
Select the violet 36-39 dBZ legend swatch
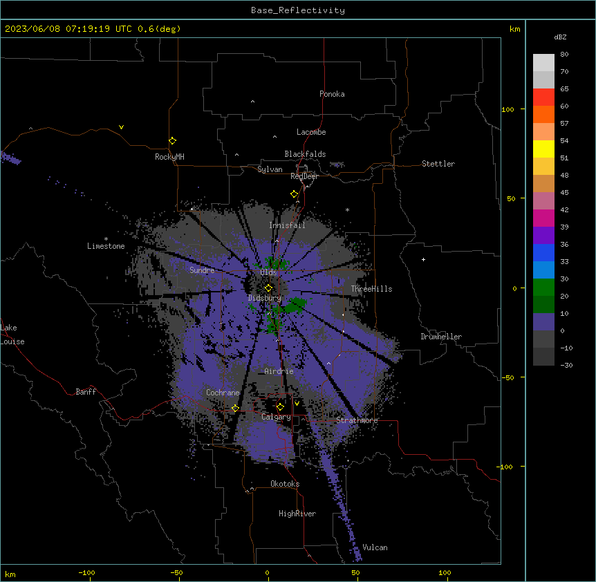point(543,236)
